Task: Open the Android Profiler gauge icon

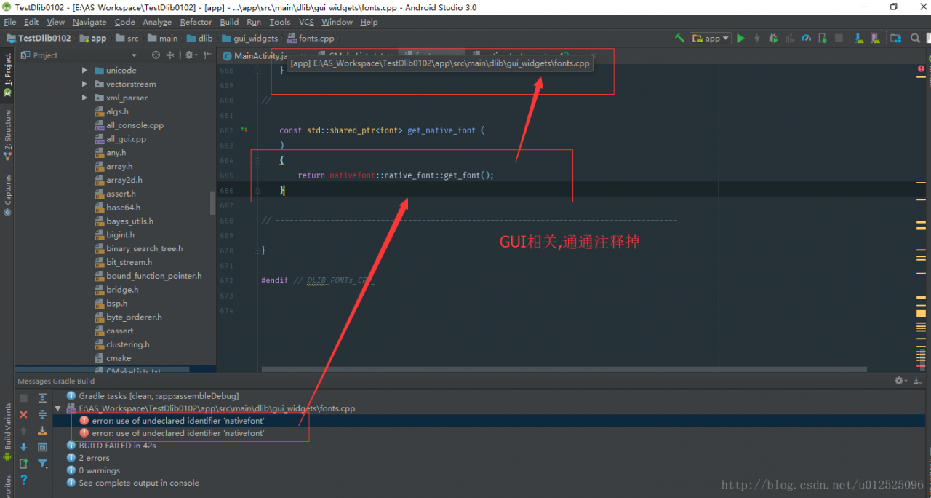Action: [806, 38]
